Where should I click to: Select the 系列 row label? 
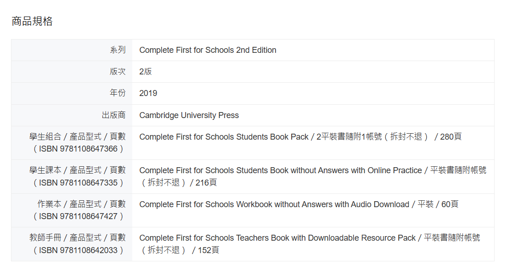point(118,50)
